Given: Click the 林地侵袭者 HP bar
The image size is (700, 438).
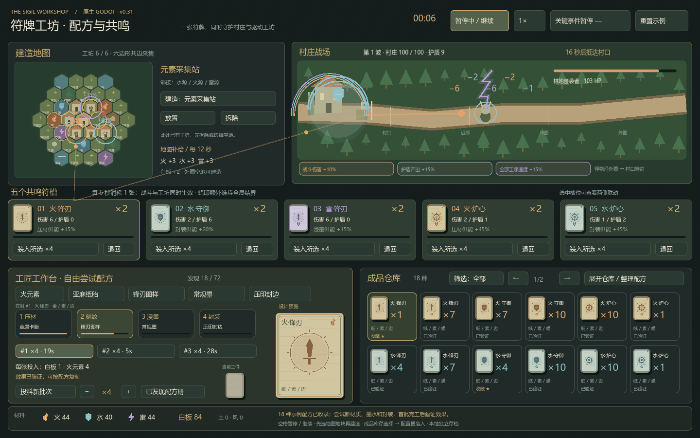Looking at the screenshot, I should (x=614, y=71).
